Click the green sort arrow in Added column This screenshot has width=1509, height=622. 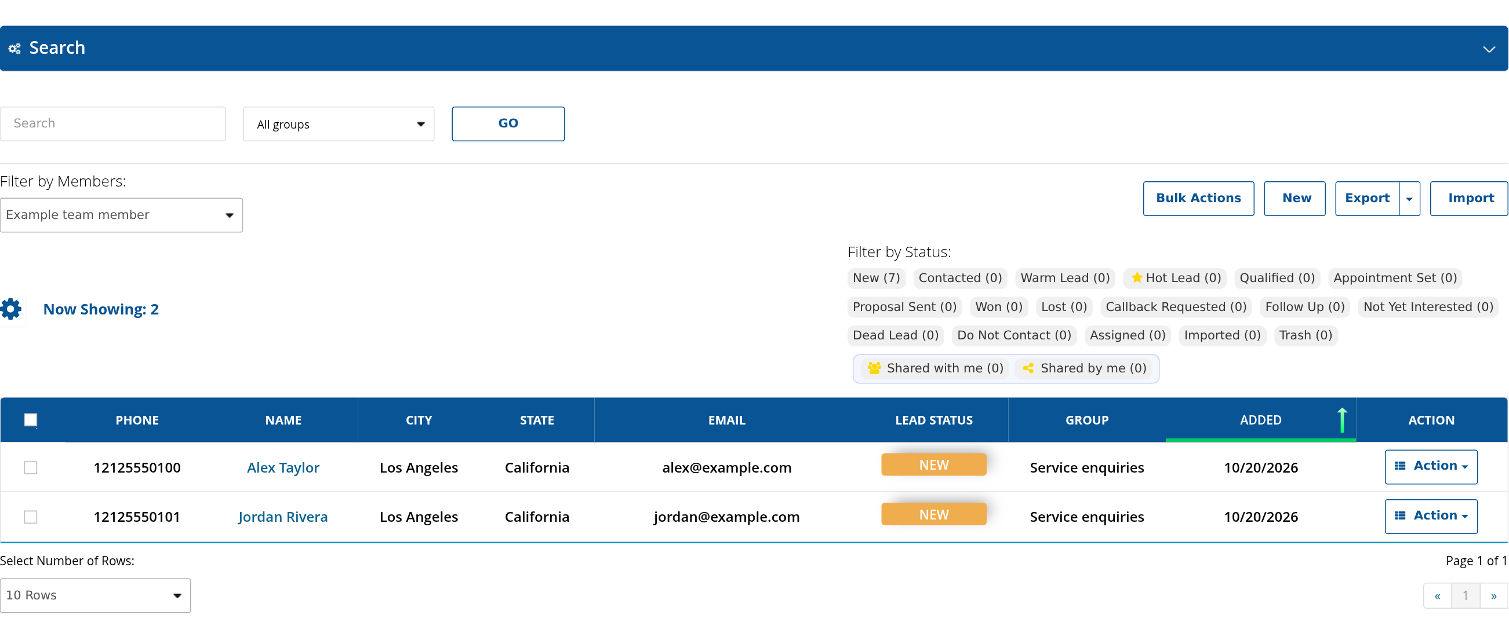click(x=1341, y=420)
